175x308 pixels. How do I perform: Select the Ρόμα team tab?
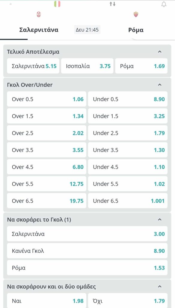(x=136, y=30)
